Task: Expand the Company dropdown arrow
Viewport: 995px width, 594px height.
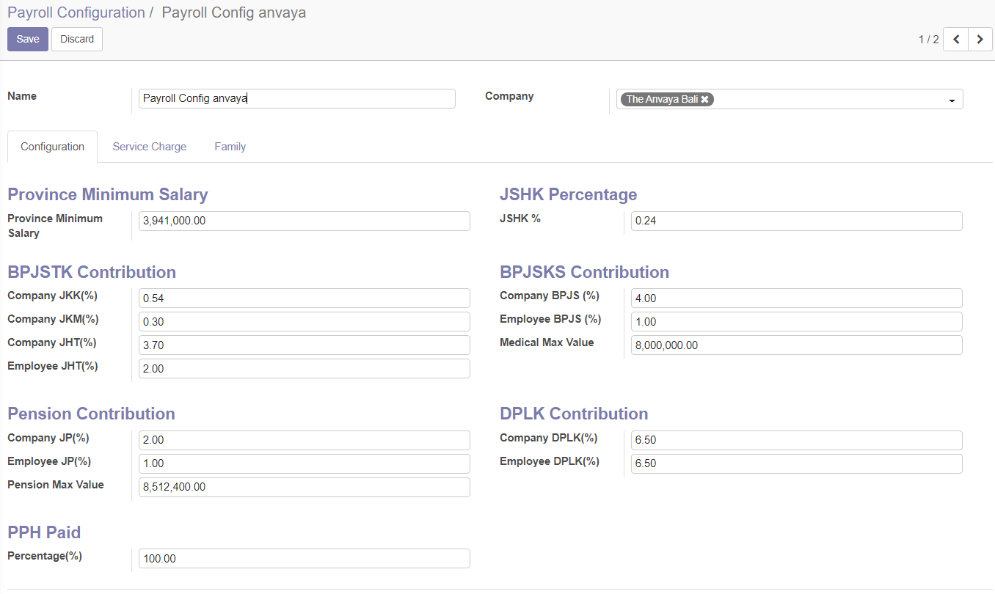Action: pos(952,100)
